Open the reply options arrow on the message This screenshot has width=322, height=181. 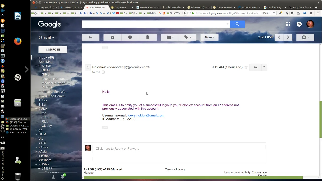coord(264,67)
